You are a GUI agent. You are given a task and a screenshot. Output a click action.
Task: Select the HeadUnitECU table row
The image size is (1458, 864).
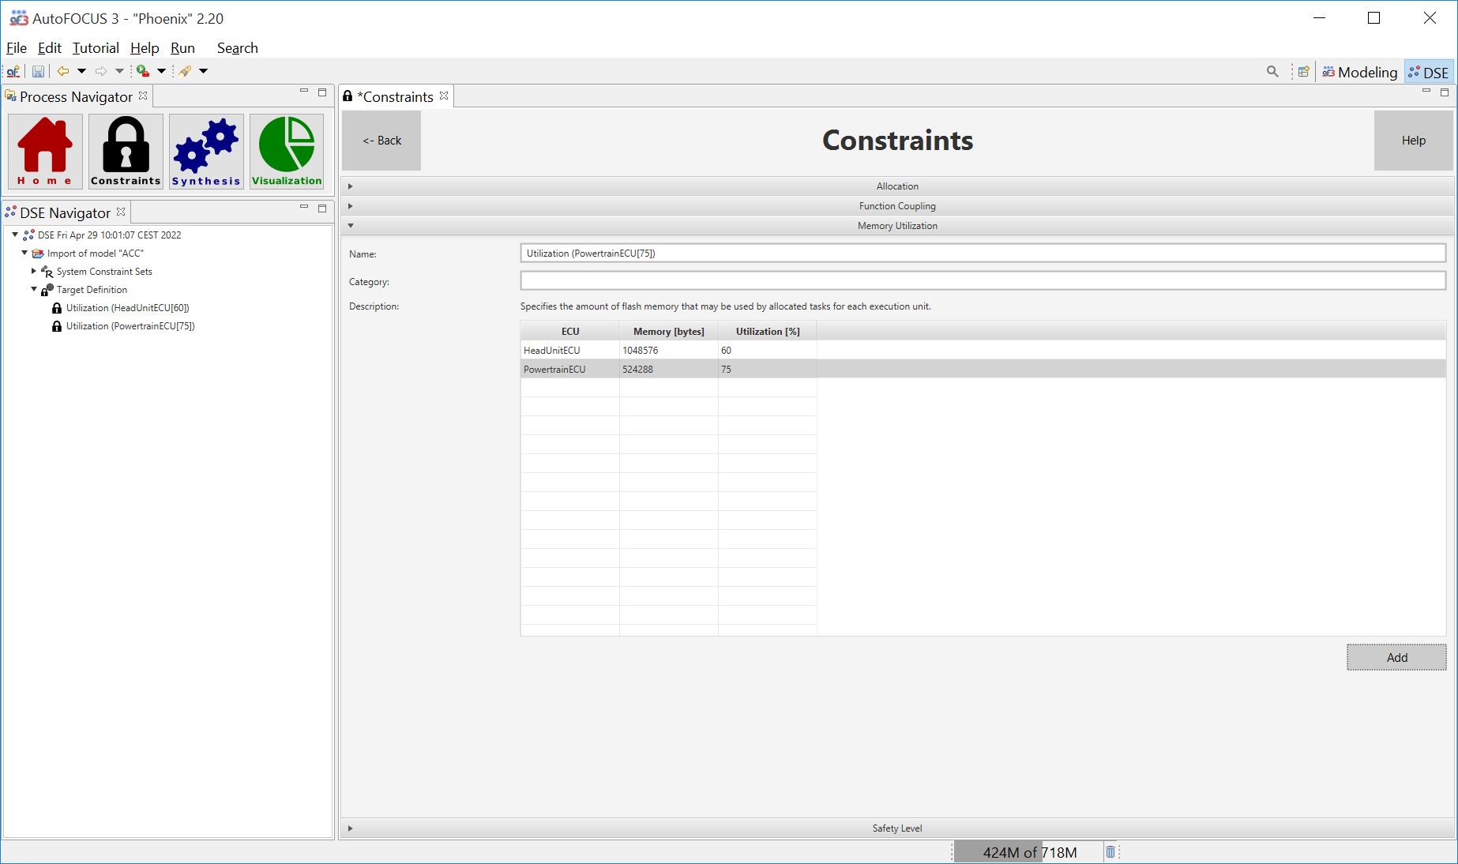[x=983, y=351]
